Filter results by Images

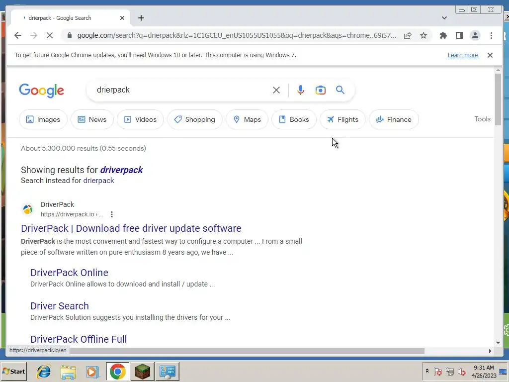(x=43, y=119)
